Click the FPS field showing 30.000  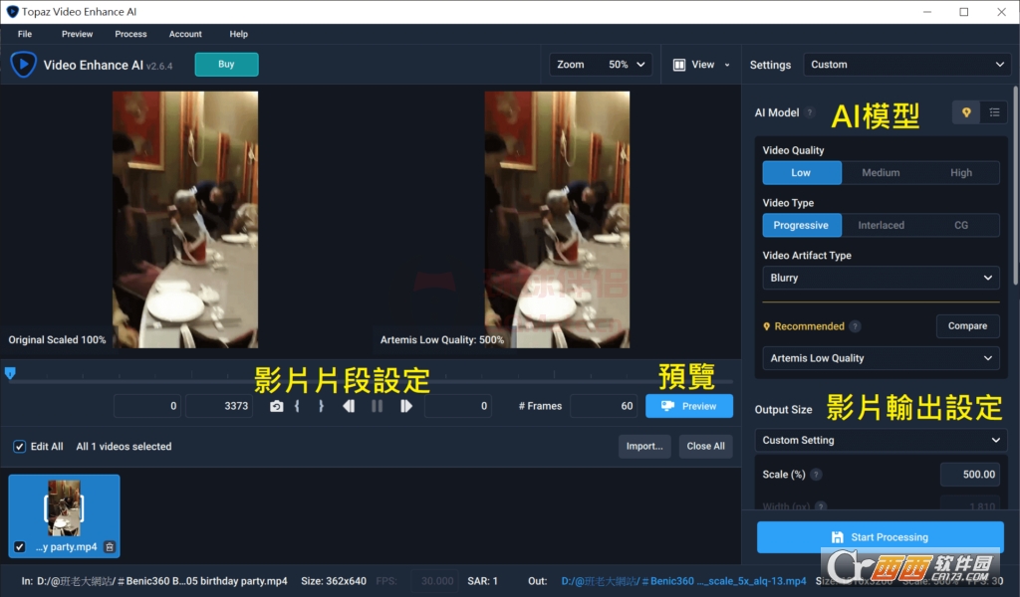pyautogui.click(x=432, y=581)
